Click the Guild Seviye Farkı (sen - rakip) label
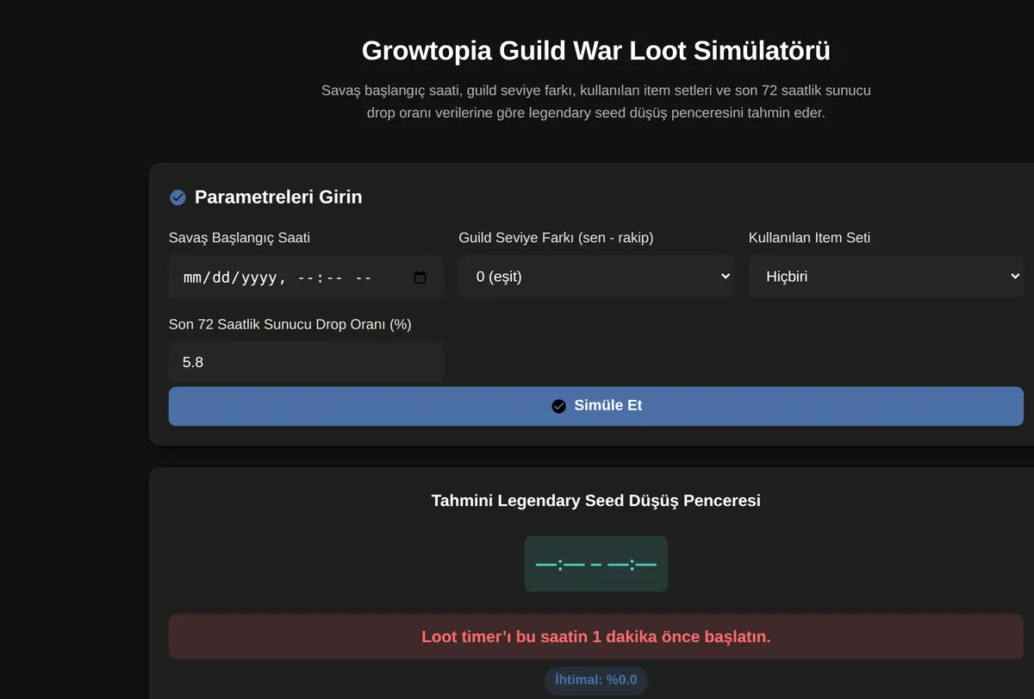Image resolution: width=1034 pixels, height=699 pixels. 556,238
